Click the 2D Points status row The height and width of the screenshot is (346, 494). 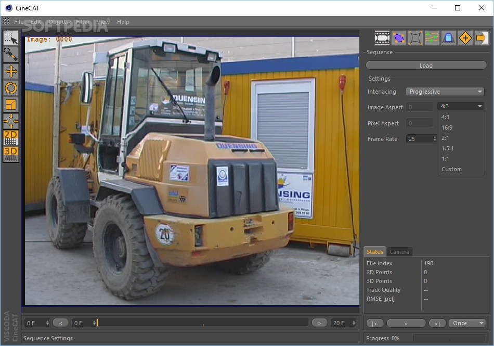(x=426, y=272)
